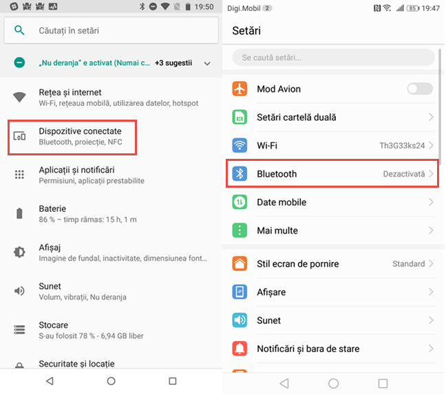The image size is (446, 394).
Task: Tap the green Date mobile icon
Action: pos(240,202)
